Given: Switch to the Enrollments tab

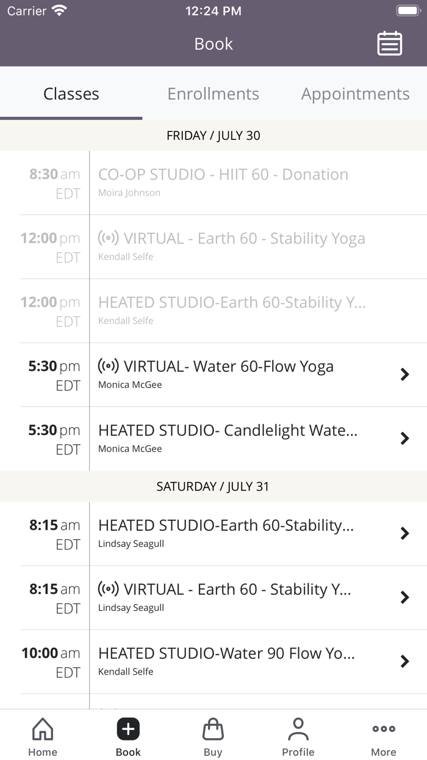Looking at the screenshot, I should tap(213, 93).
